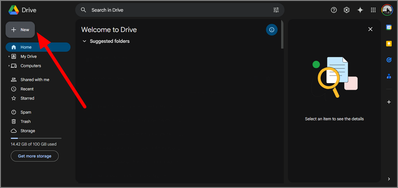Open Shared with me
Viewport: 398px width, 188px height.
38,79
